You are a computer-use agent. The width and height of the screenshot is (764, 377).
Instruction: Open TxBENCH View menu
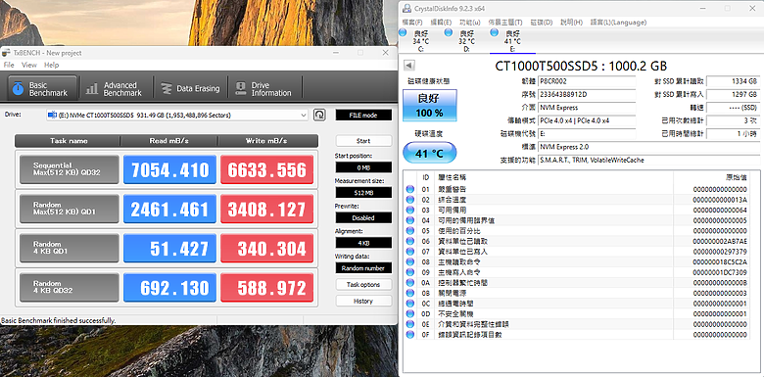click(28, 65)
